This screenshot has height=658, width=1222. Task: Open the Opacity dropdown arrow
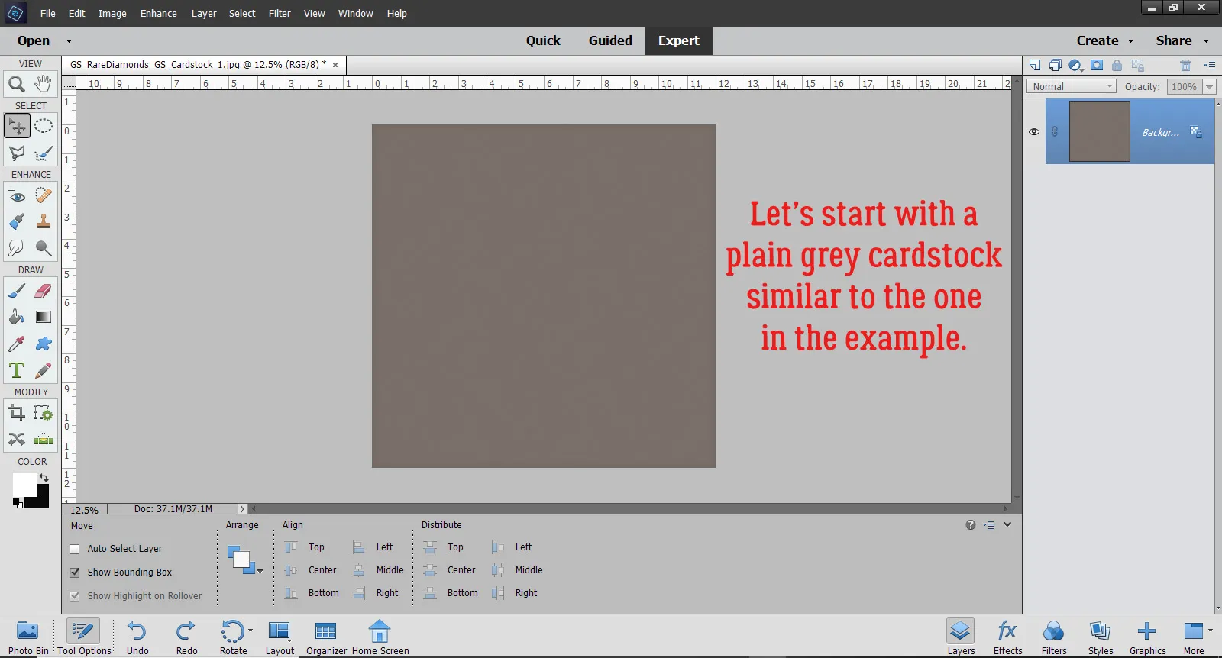pyautogui.click(x=1210, y=87)
